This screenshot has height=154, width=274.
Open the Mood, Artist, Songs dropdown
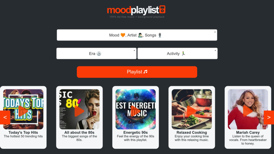coord(137,35)
